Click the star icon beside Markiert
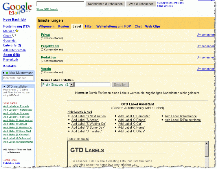The image size is (217, 169). pyautogui.click(x=17, y=31)
